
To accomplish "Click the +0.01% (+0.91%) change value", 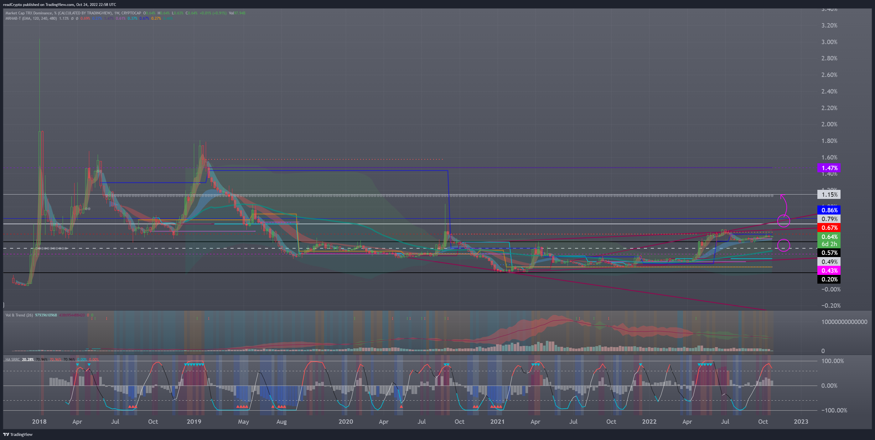I will coord(213,13).
